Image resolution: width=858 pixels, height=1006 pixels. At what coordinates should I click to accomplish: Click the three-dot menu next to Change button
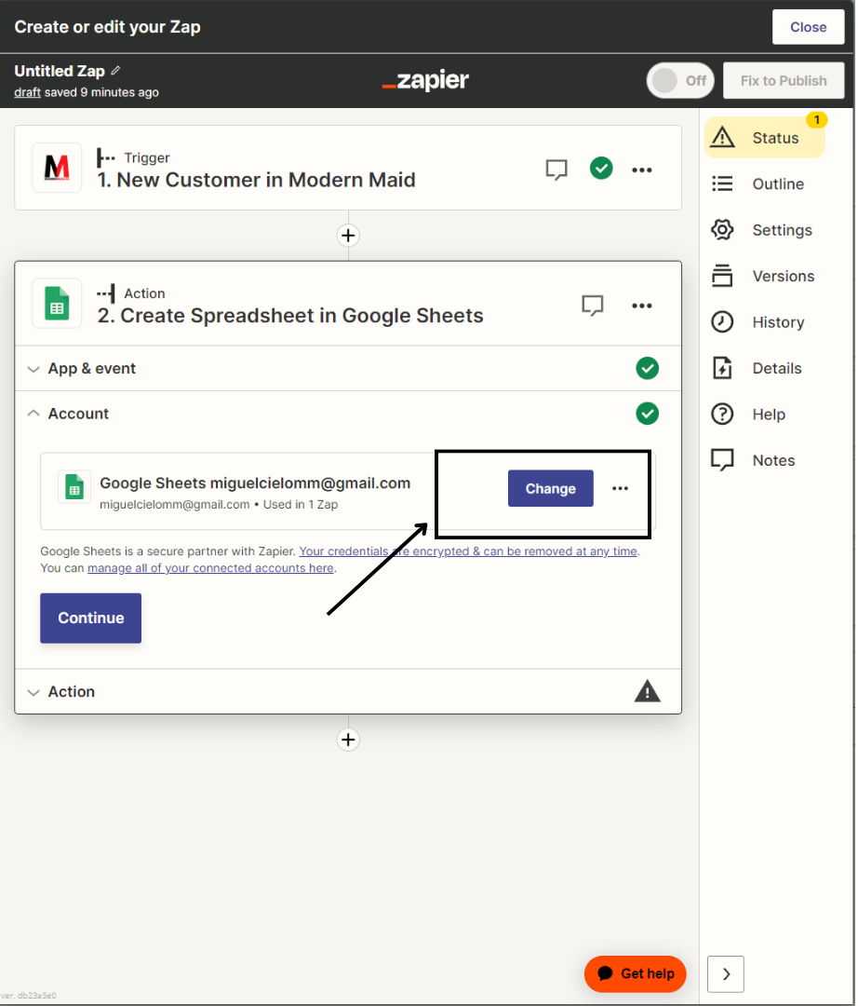[620, 489]
